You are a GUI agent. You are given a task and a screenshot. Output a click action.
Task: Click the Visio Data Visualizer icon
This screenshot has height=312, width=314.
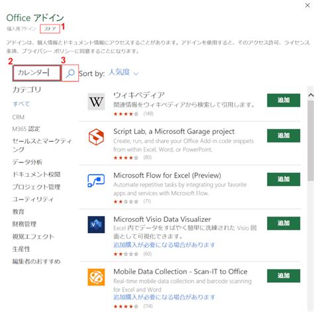point(96,225)
